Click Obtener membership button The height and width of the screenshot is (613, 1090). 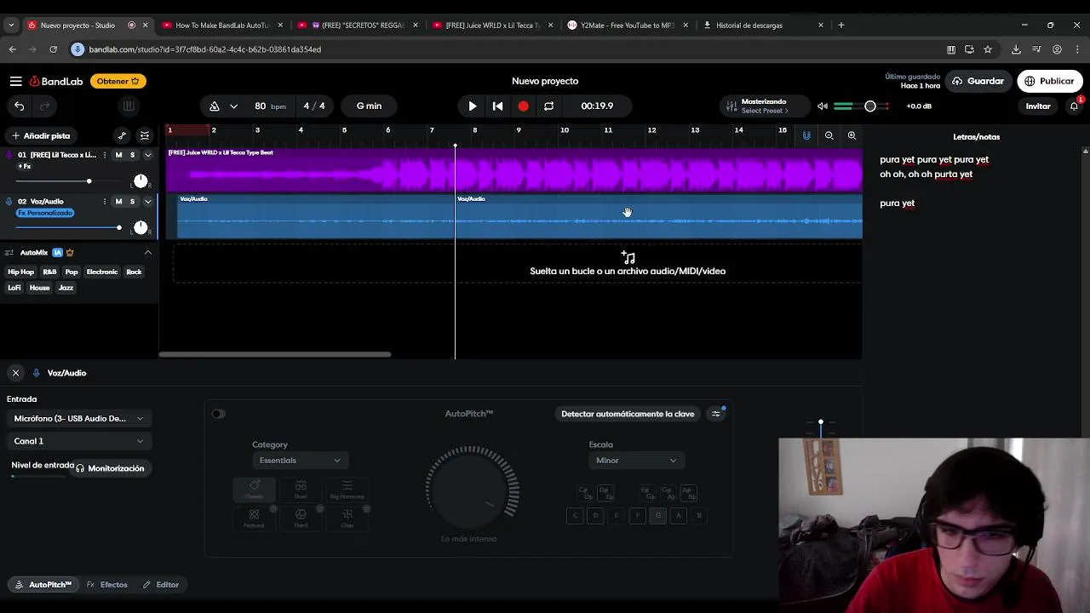pos(118,81)
